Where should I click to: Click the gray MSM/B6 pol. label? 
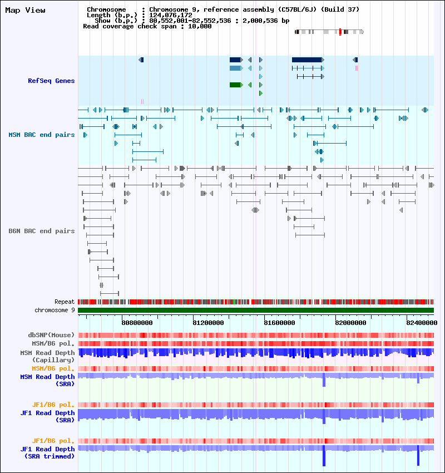click(x=53, y=343)
